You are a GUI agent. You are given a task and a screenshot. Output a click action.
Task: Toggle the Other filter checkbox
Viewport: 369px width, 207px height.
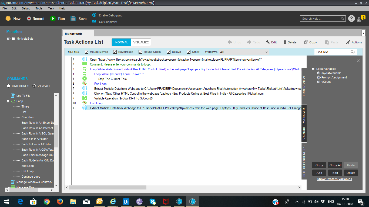[x=189, y=52]
